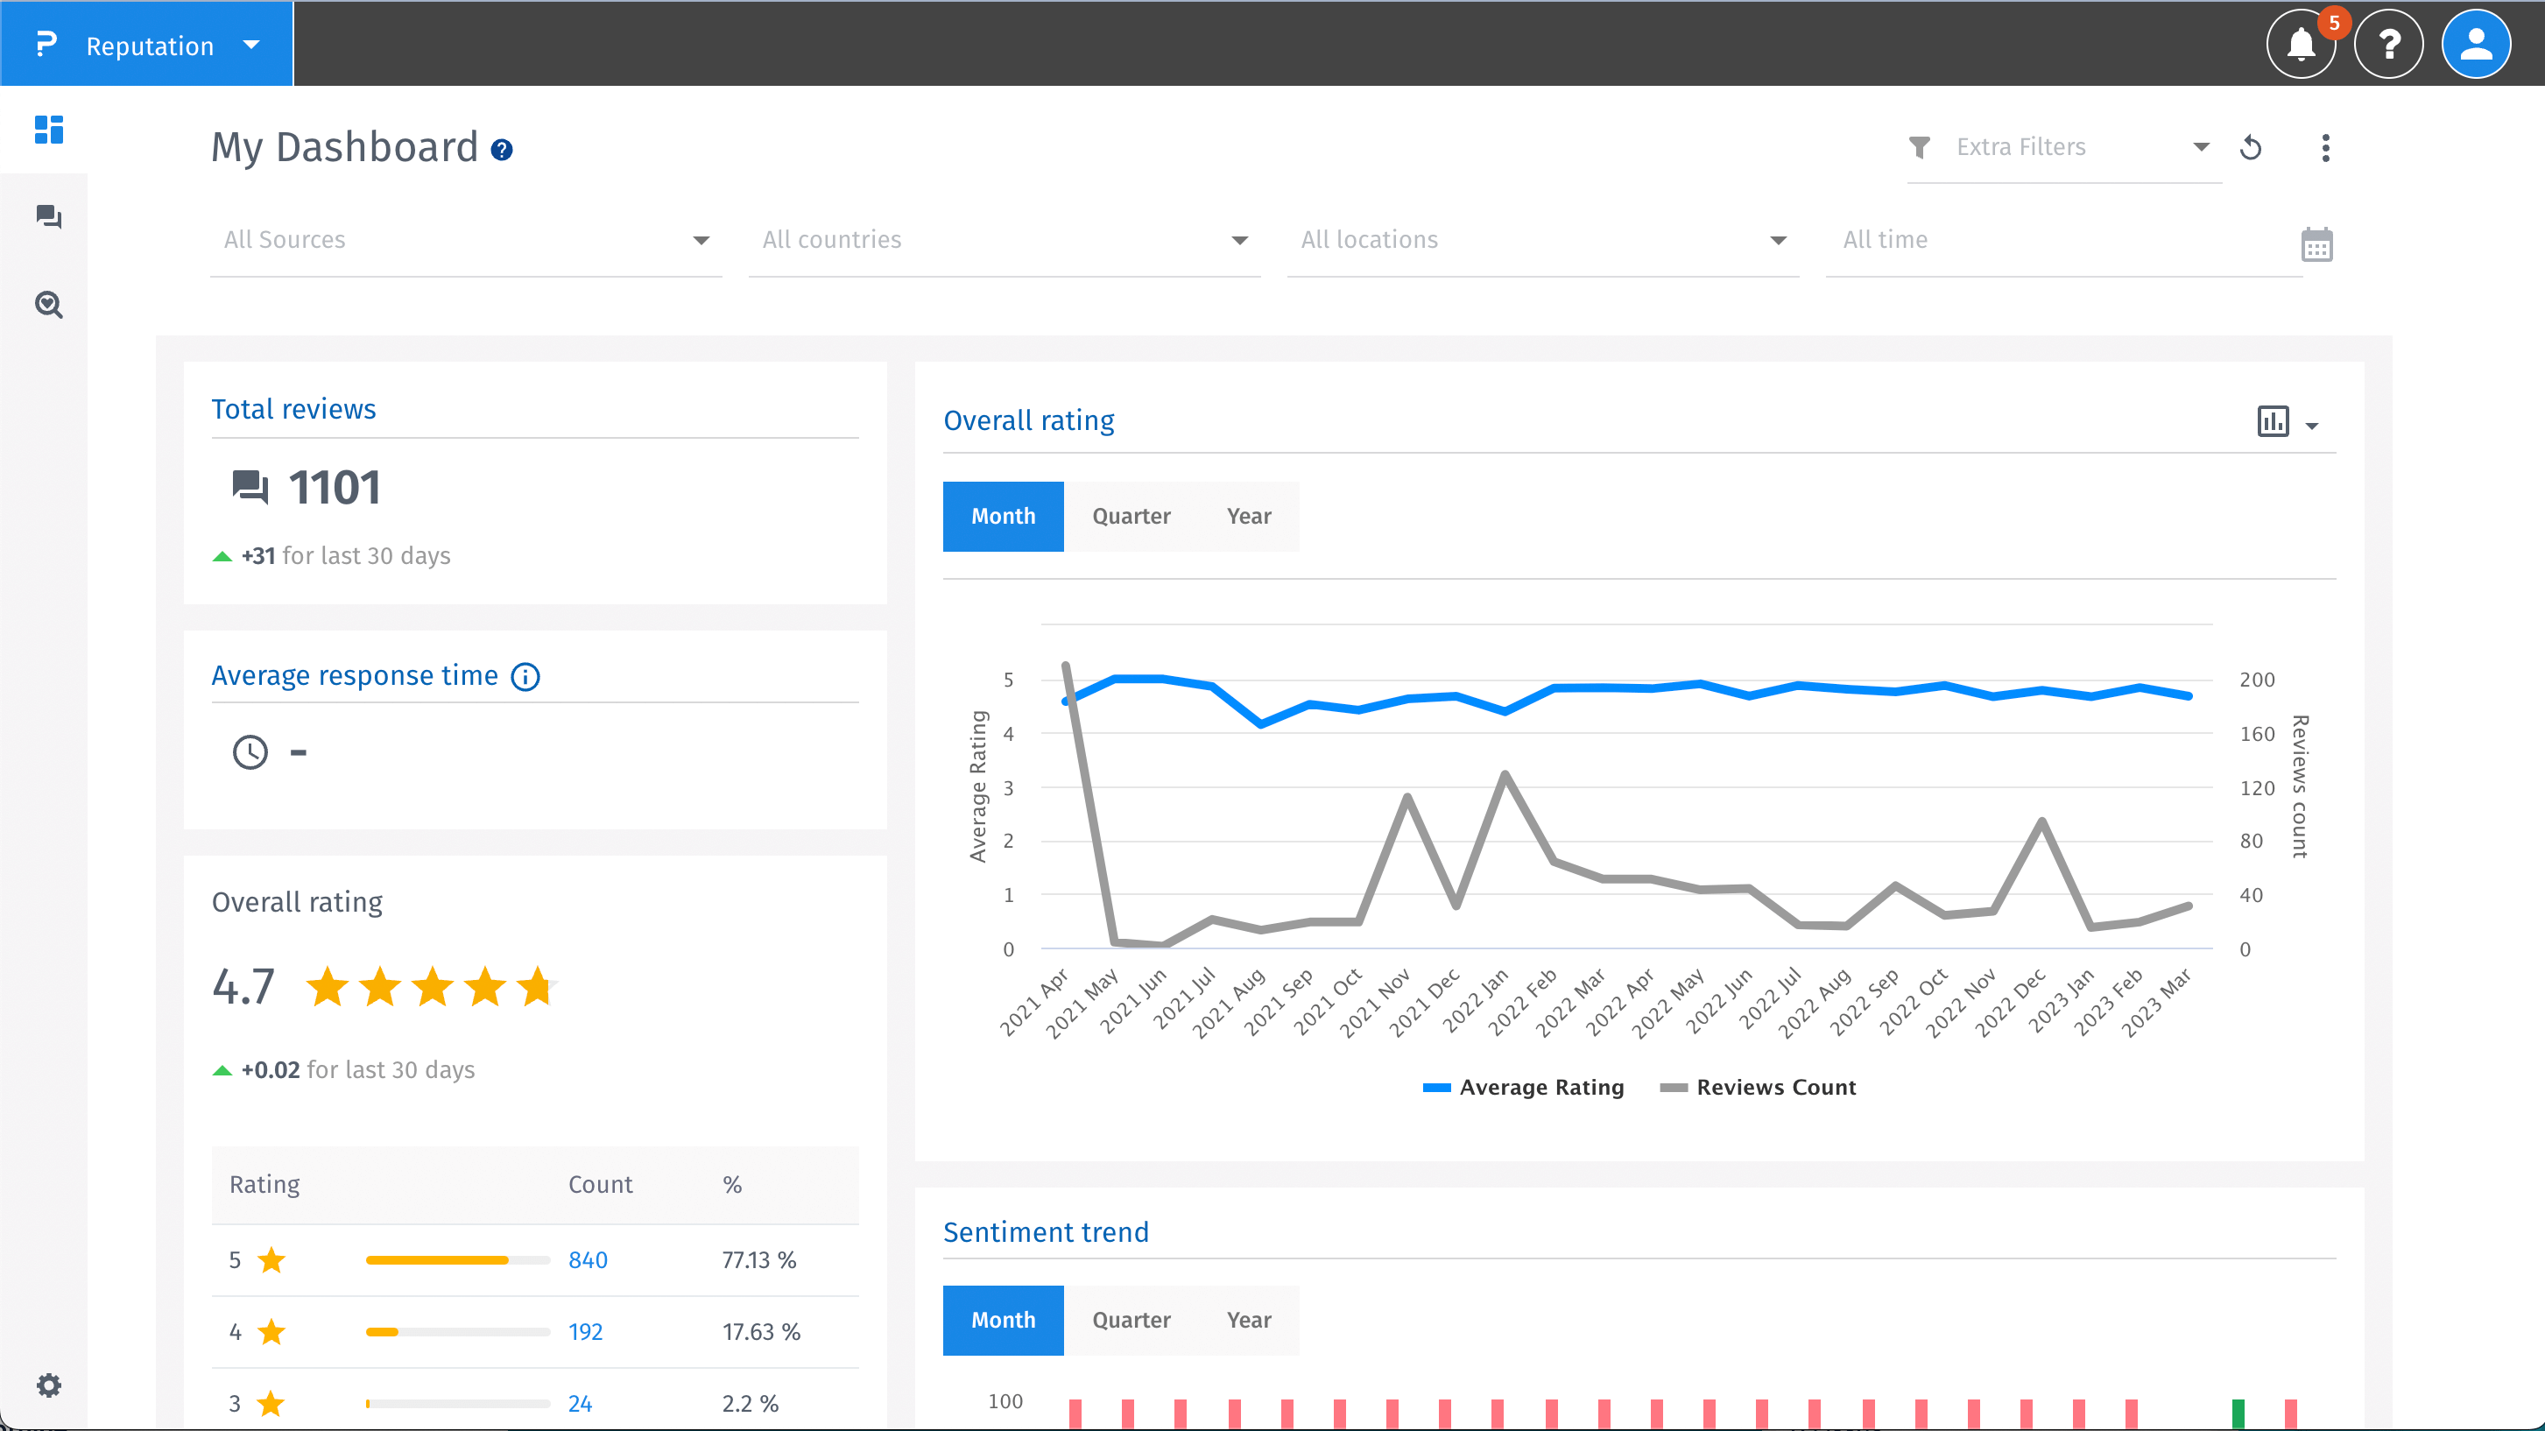Open the Extra Filters dropdown
This screenshot has width=2545, height=1431.
(2064, 147)
